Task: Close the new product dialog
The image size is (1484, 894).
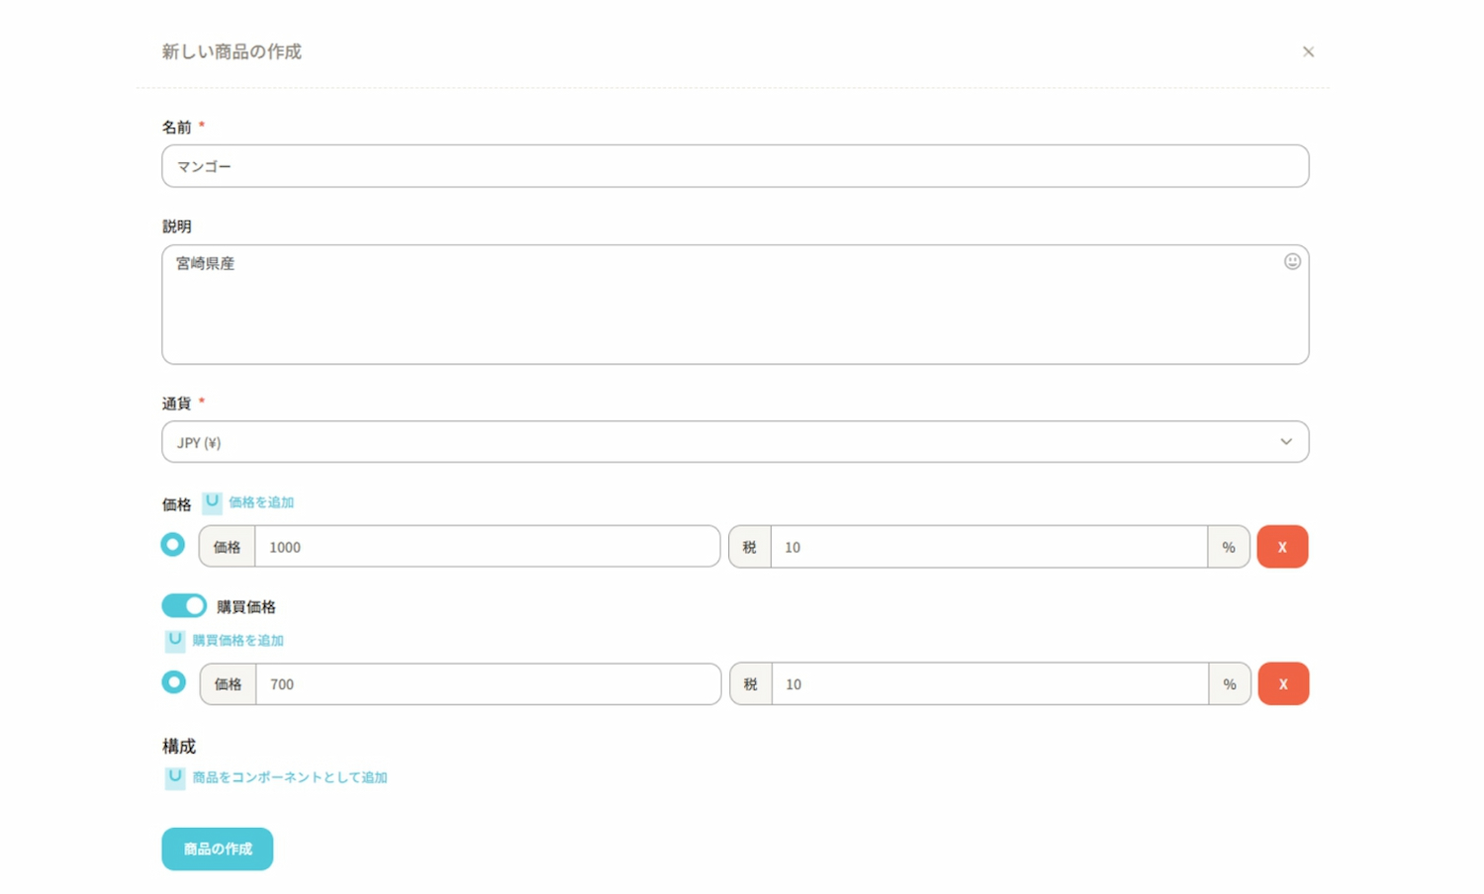Action: (1308, 51)
